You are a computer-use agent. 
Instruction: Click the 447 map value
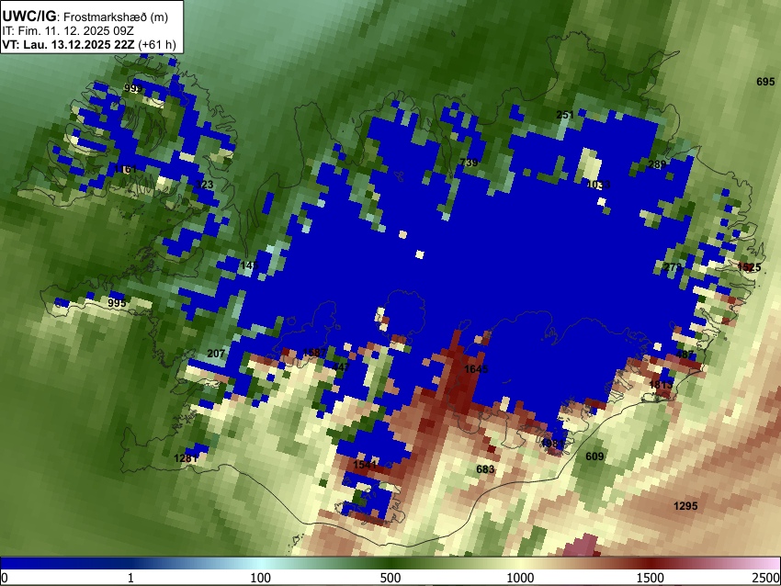click(341, 367)
